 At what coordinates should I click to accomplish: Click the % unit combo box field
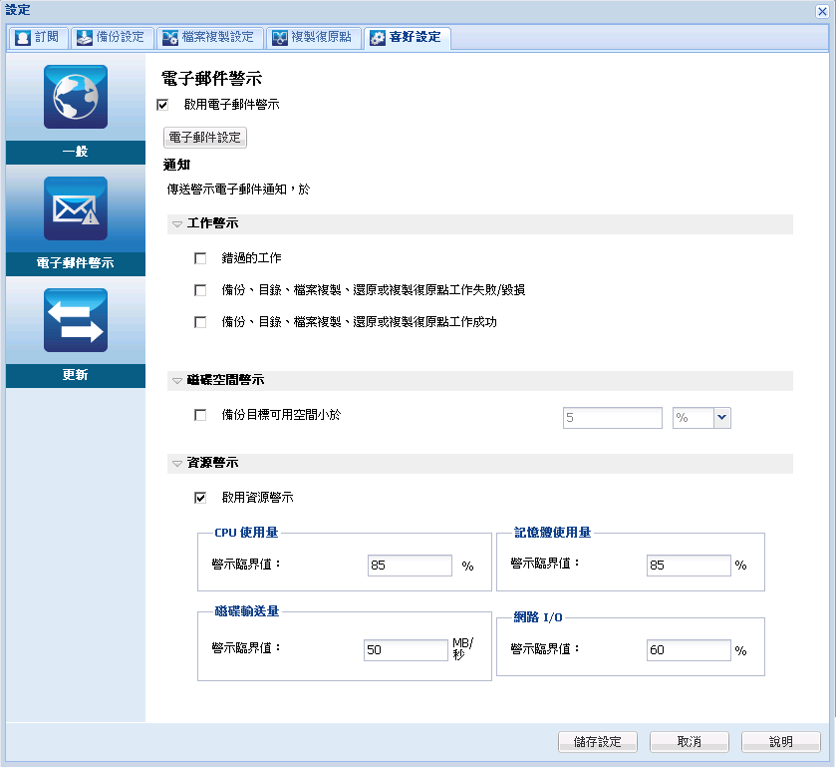point(694,417)
